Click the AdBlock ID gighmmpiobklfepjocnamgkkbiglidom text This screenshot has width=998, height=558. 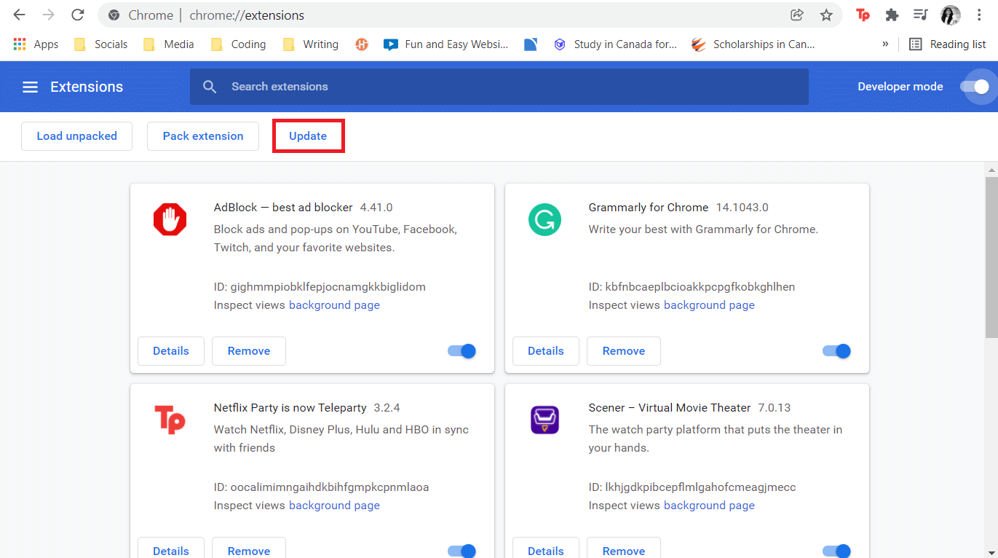[x=320, y=287]
